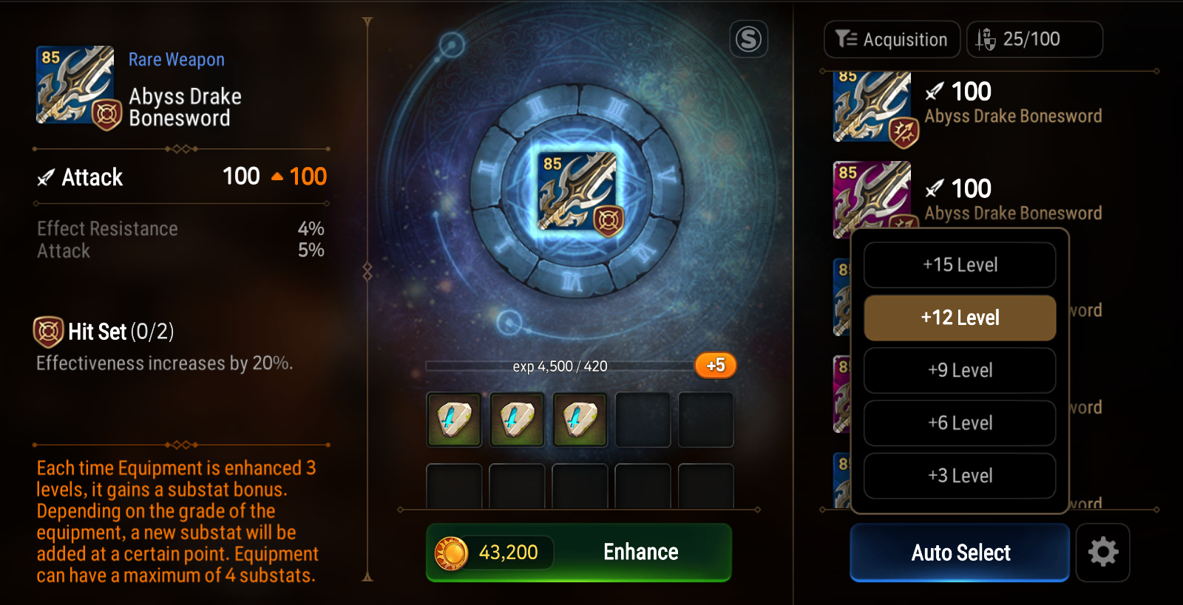The image size is (1183, 605).
Task: Click the Hit Set emblem icon
Action: [x=49, y=332]
